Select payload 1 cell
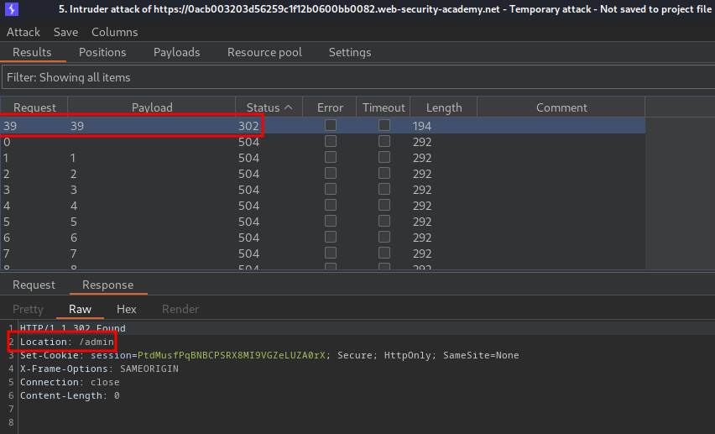Screen dimensions: 715x434 click(x=73, y=158)
